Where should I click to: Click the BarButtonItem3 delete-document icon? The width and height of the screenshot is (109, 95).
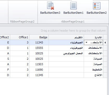[51, 6]
